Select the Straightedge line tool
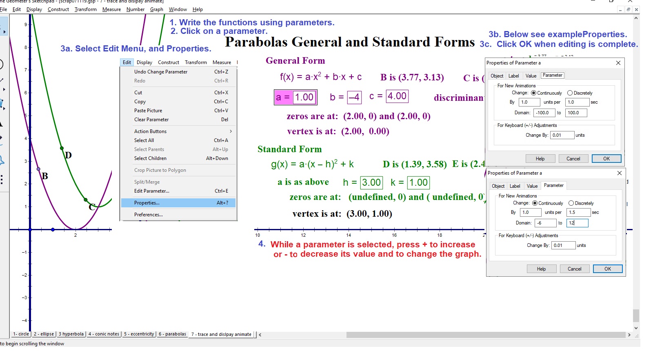 (x=2, y=82)
